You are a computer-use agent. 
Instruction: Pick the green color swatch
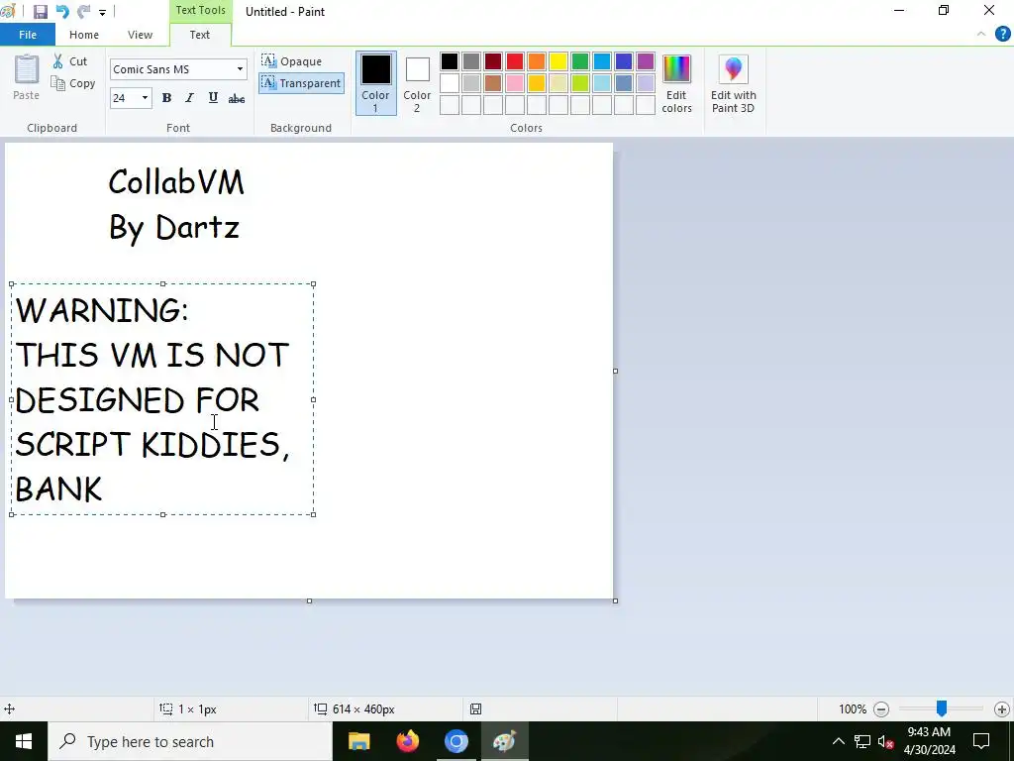[x=580, y=61]
